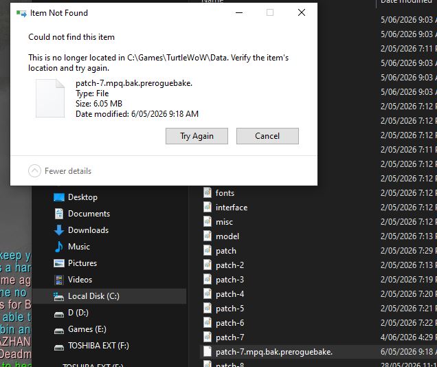Click the Try Again button

197,136
